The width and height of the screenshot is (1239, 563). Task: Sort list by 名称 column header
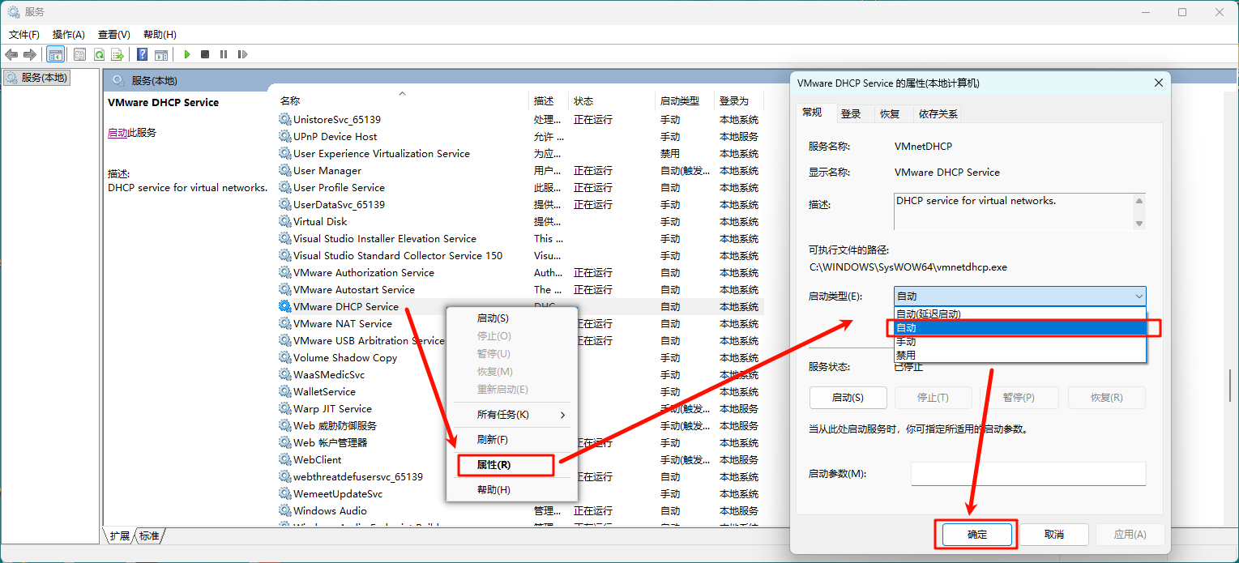[x=402, y=101]
